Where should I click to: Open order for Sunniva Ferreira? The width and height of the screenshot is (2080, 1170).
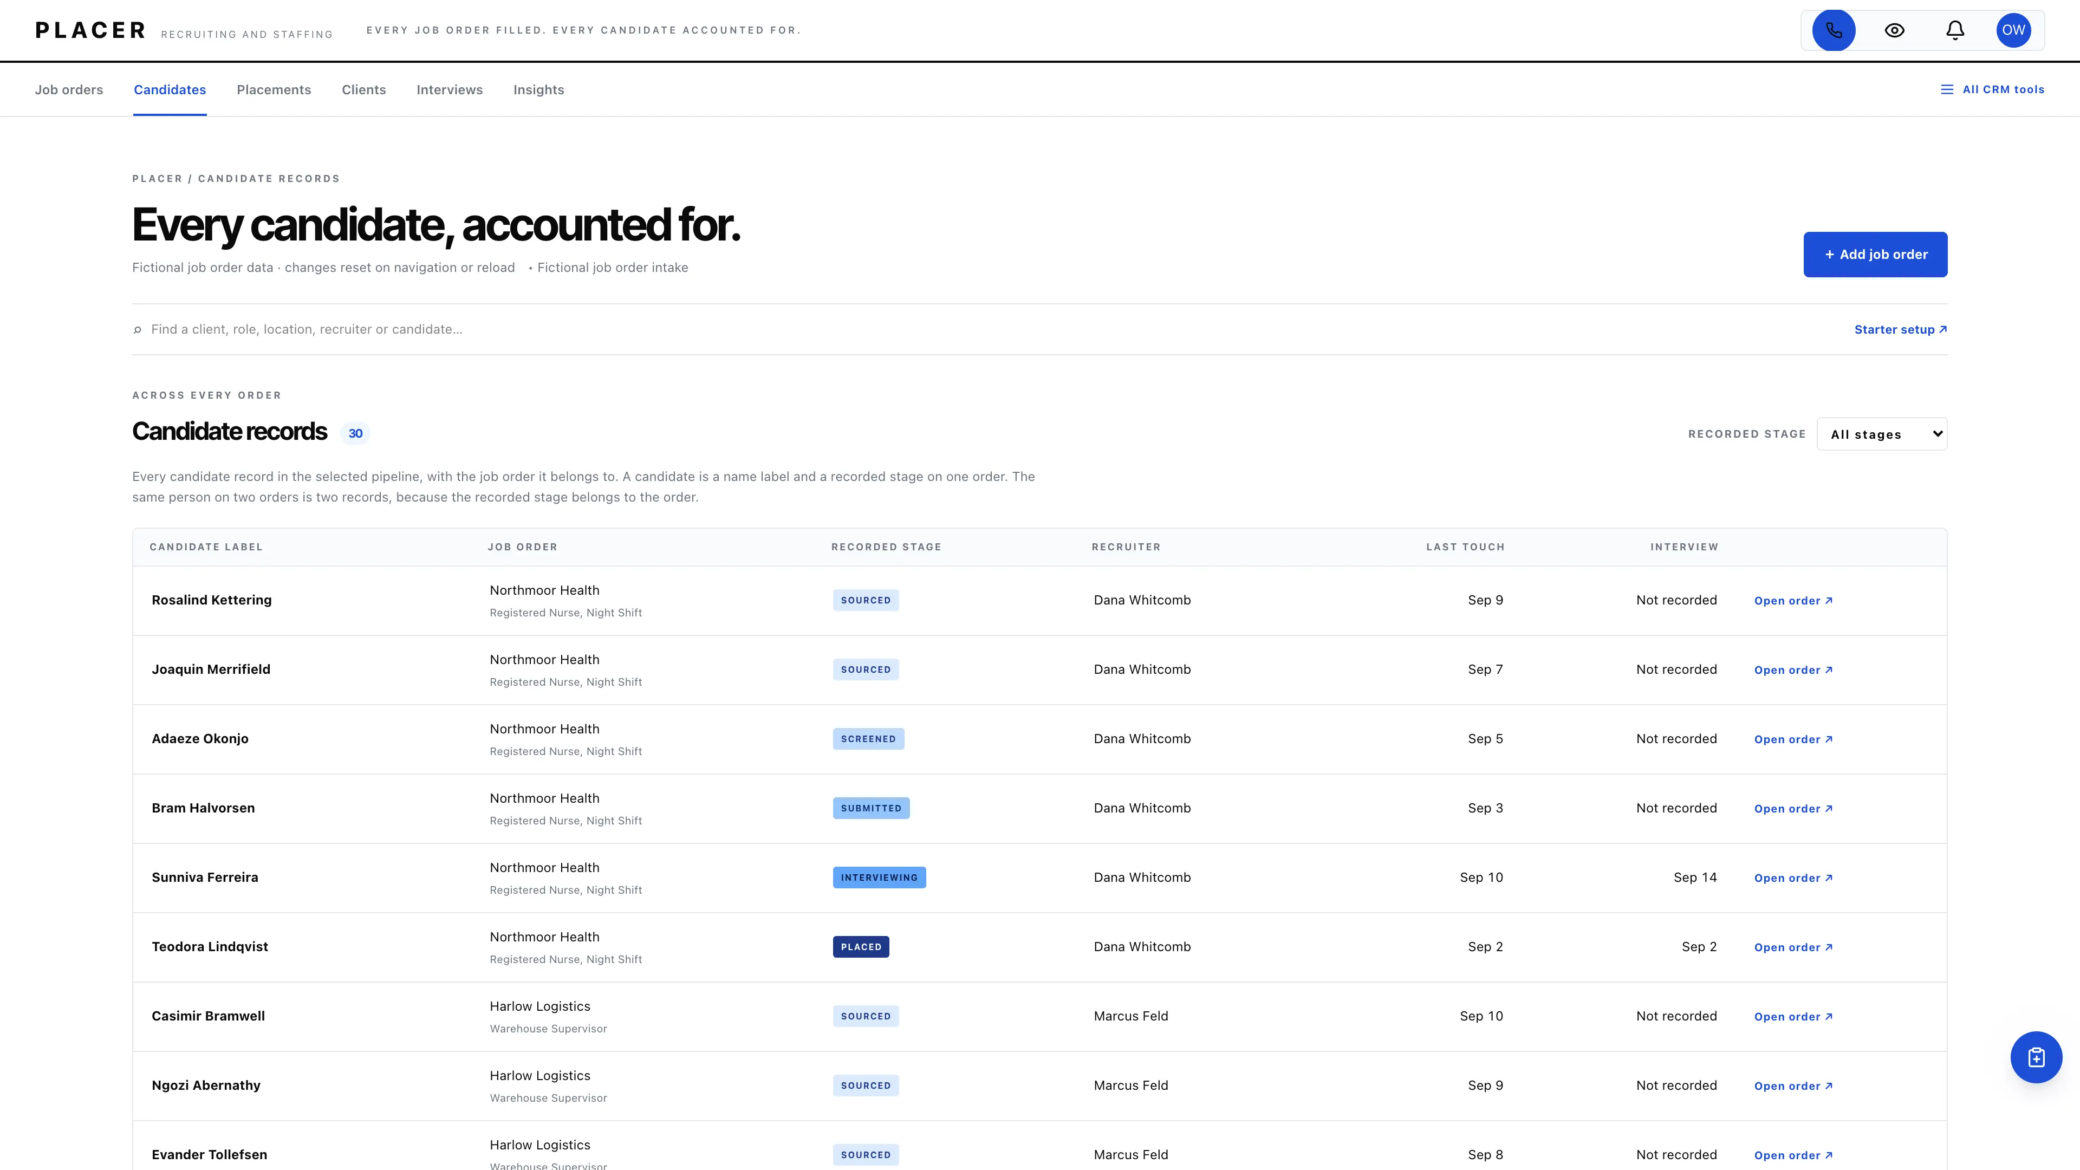click(x=1793, y=879)
